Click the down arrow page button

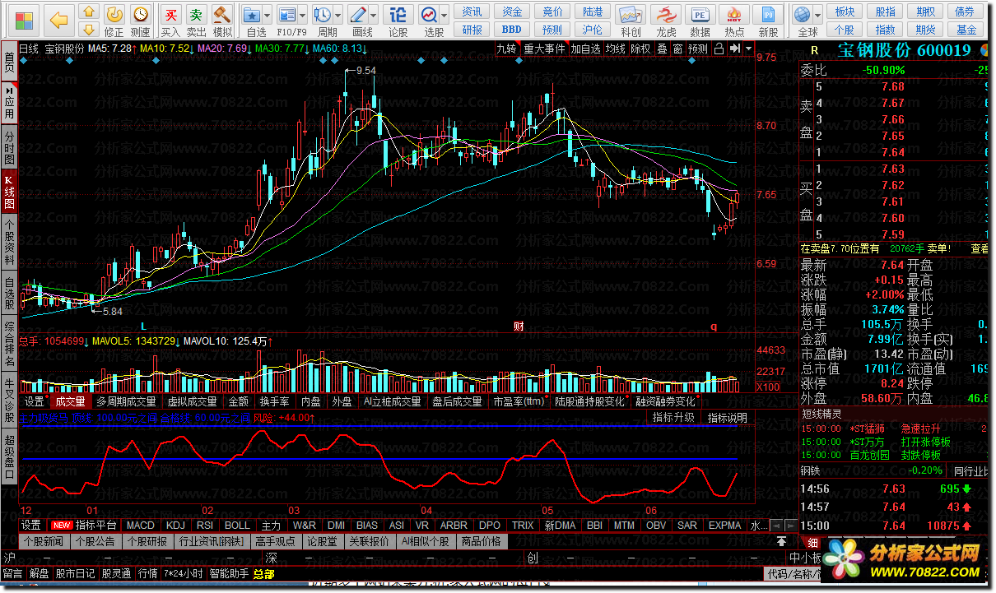click(x=89, y=30)
